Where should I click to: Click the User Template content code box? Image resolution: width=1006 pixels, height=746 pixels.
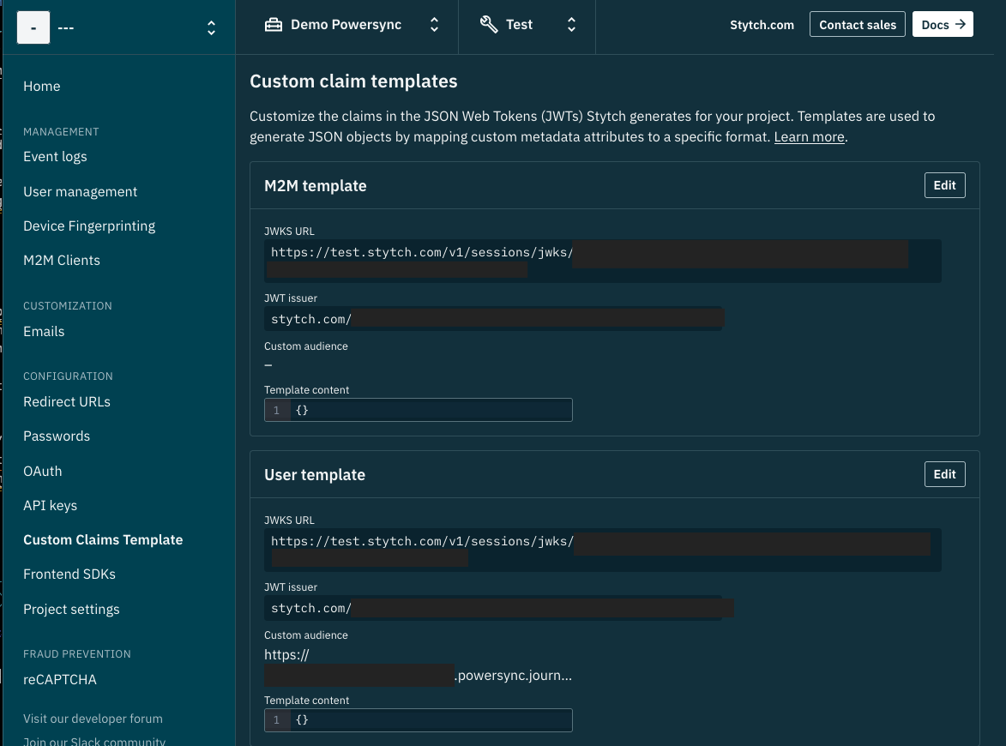pyautogui.click(x=419, y=719)
